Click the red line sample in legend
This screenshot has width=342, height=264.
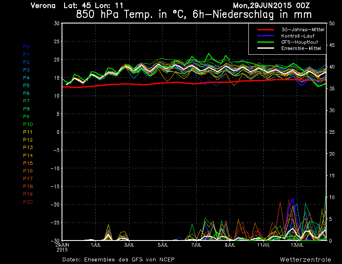tap(265, 29)
